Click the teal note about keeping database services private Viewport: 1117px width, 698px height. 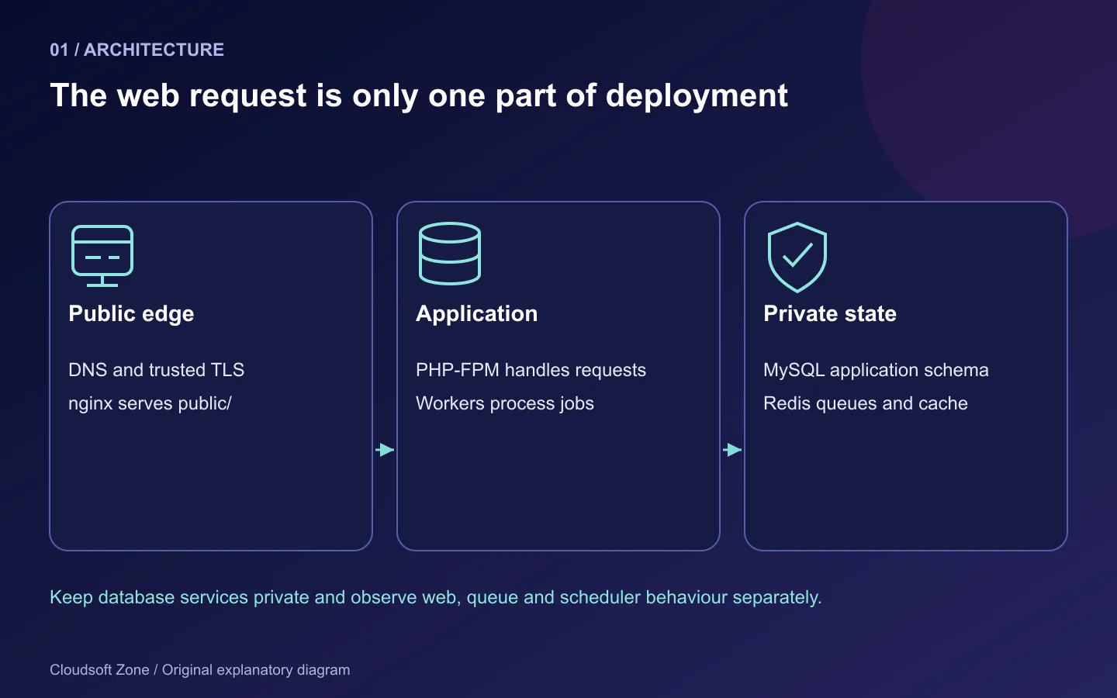coord(436,597)
